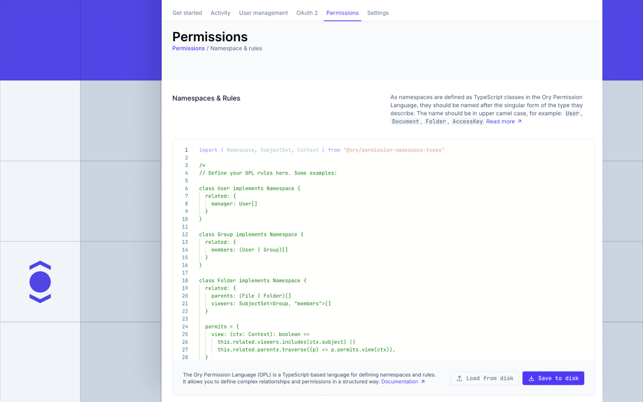This screenshot has width=643, height=402.
Task: Place cursor on the import statement line
Action: click(x=322, y=150)
